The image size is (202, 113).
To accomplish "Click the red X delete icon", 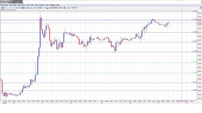I will (62, 8).
